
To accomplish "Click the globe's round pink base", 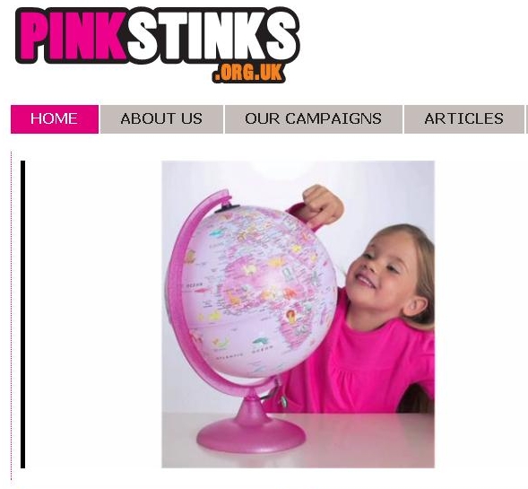I will coord(251,435).
